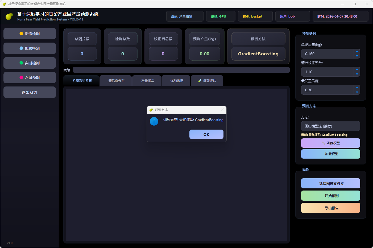Increase 单果均重 with the up arrow

pyautogui.click(x=357, y=51)
